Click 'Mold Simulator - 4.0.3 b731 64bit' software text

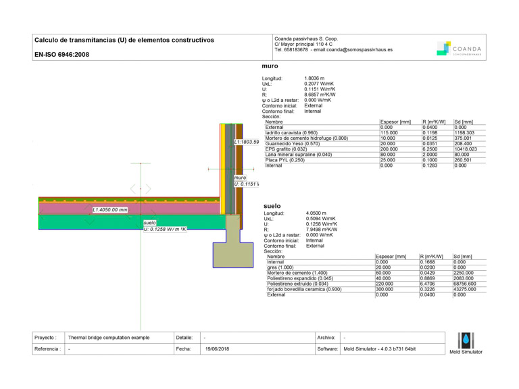point(380,349)
